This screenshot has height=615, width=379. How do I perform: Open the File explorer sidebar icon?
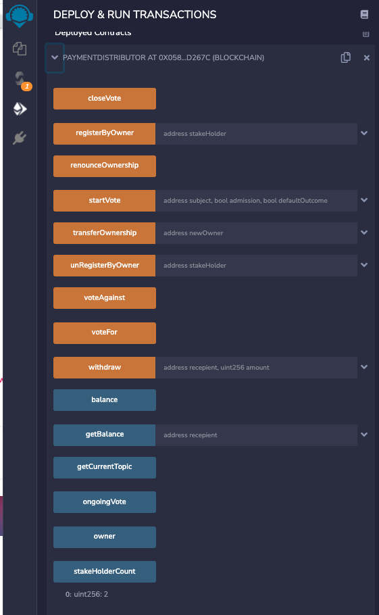20,49
